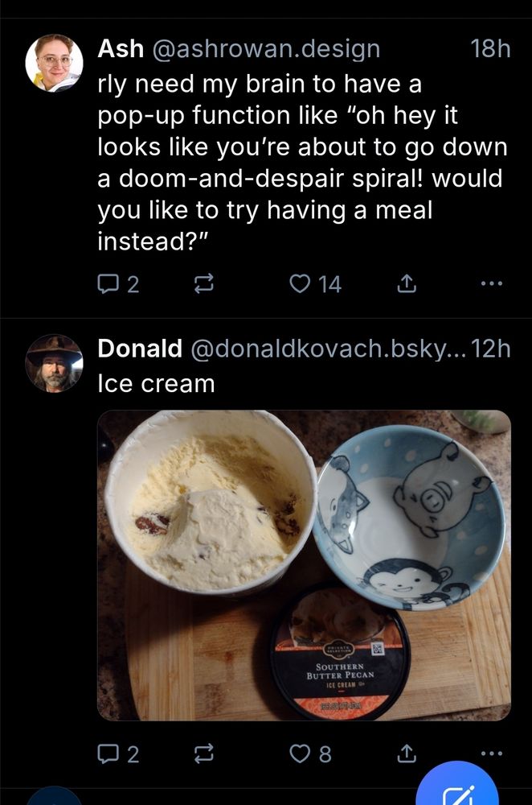Open Ash's post via 18h timestamp
This screenshot has height=805, width=532.
[489, 49]
